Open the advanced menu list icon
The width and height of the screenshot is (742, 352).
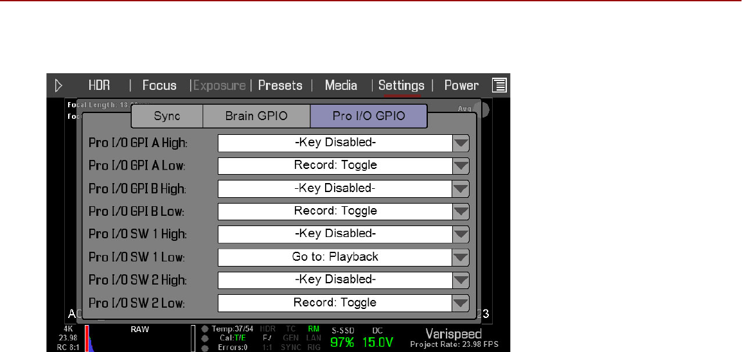point(499,85)
